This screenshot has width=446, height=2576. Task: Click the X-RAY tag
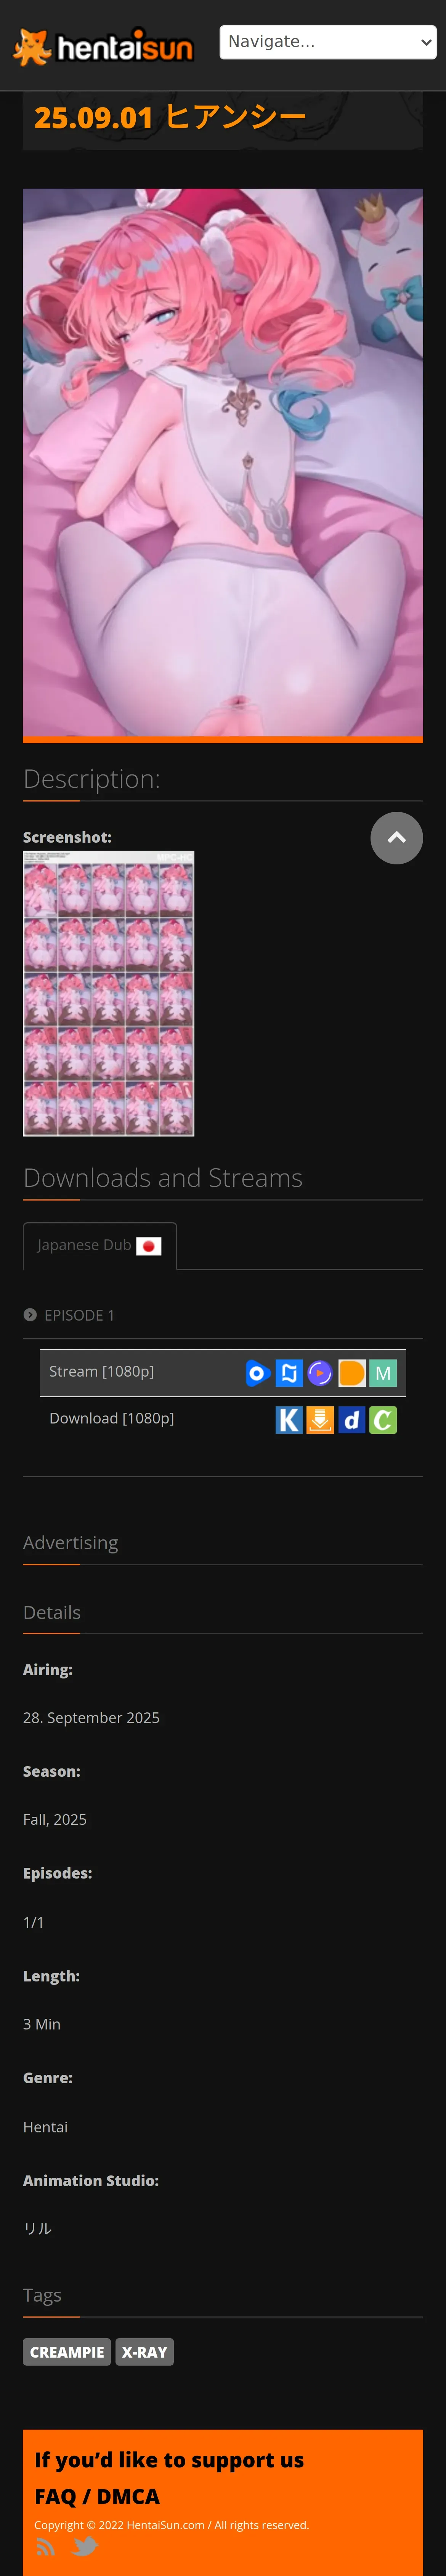point(144,2352)
